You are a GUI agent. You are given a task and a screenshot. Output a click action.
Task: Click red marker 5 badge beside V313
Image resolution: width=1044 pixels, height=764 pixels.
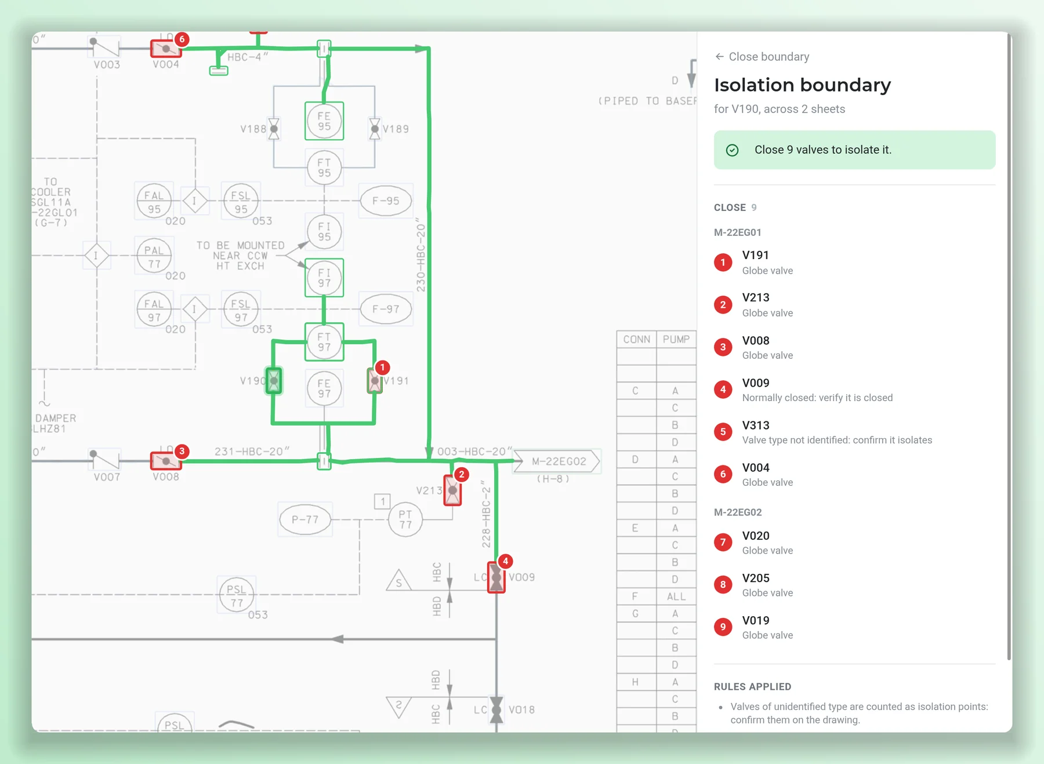[x=723, y=432]
